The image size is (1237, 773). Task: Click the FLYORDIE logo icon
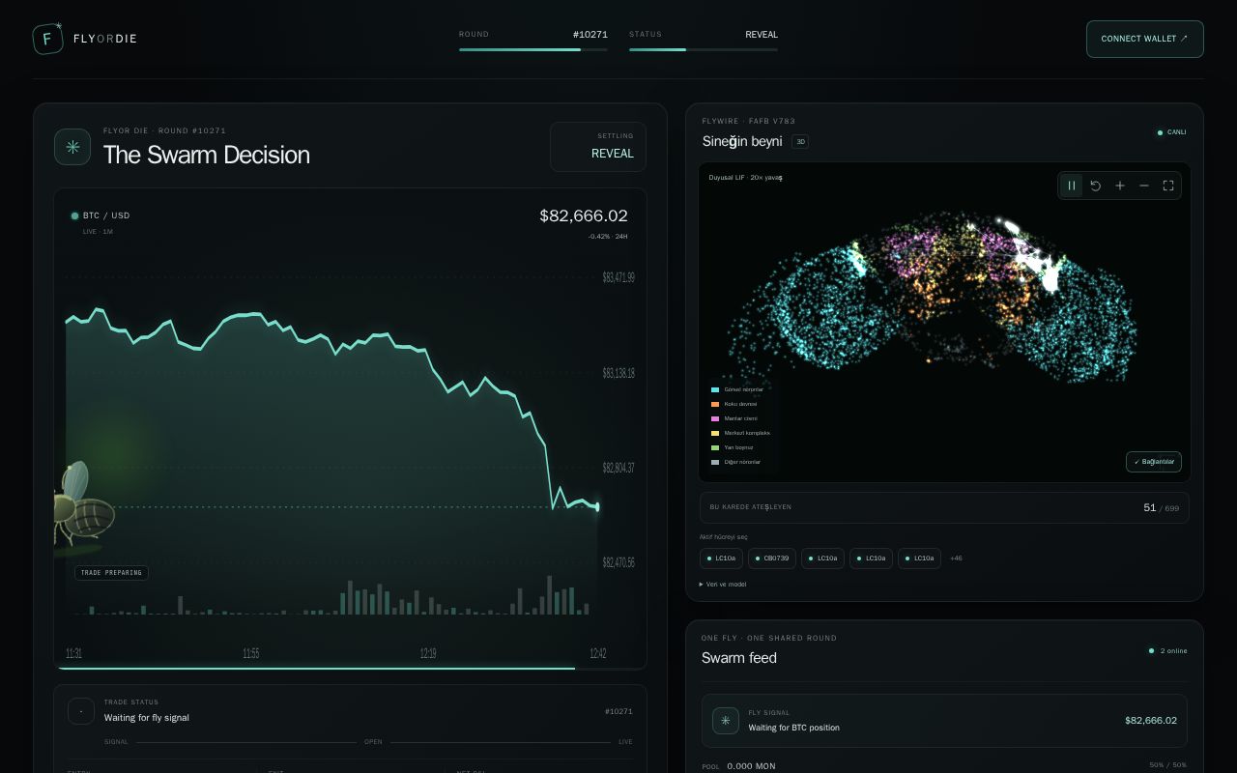coord(47,39)
